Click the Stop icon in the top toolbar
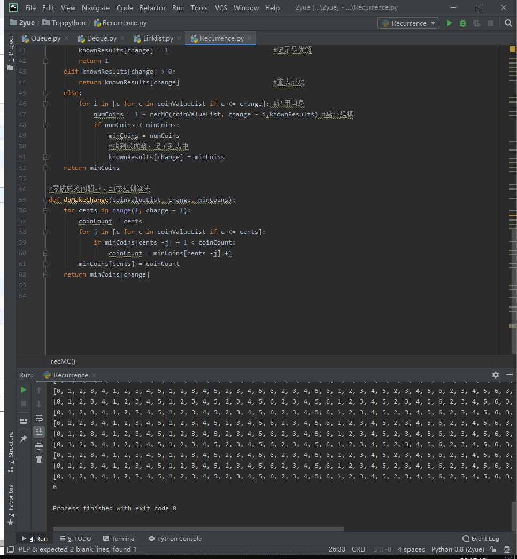This screenshot has height=559, width=517. pyautogui.click(x=491, y=23)
